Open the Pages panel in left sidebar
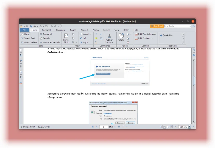This screenshot has width=215, height=148. coord(21,50)
